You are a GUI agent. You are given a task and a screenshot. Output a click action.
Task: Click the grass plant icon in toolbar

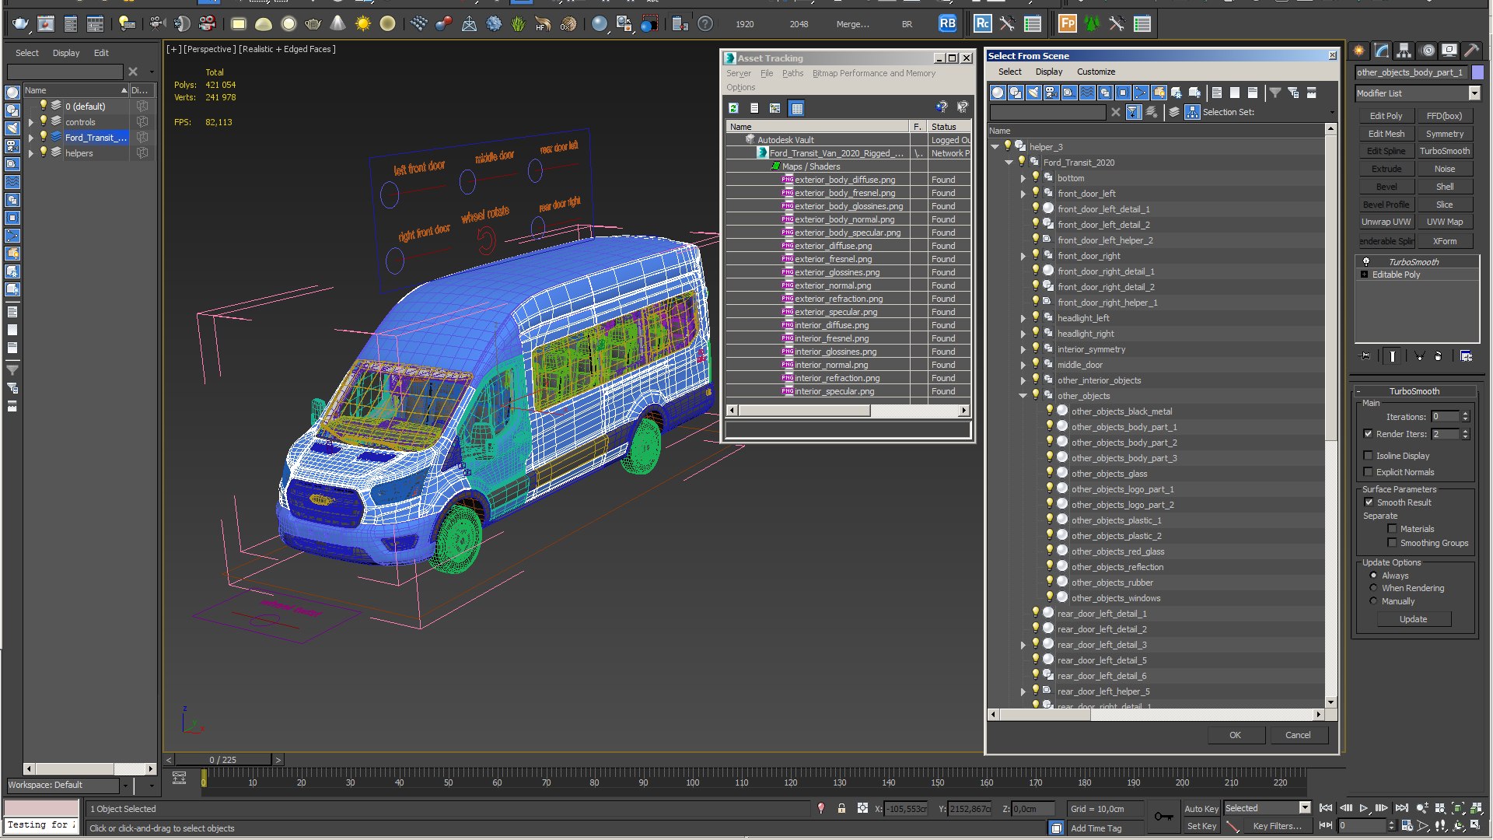click(519, 24)
